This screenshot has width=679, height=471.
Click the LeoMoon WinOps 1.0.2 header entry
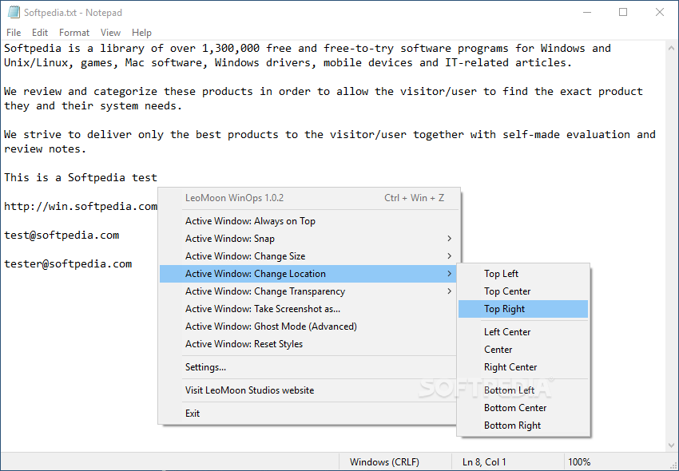(308, 198)
